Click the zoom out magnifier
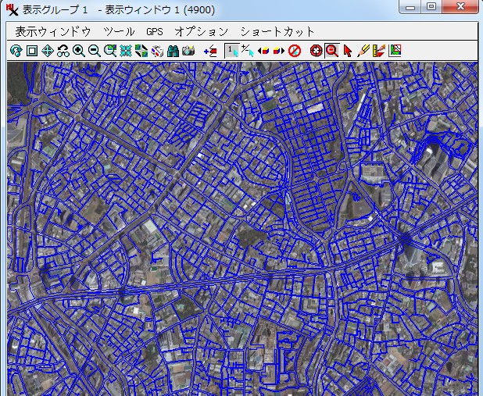 tap(94, 52)
